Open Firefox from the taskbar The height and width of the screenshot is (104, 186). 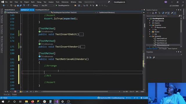33,101
